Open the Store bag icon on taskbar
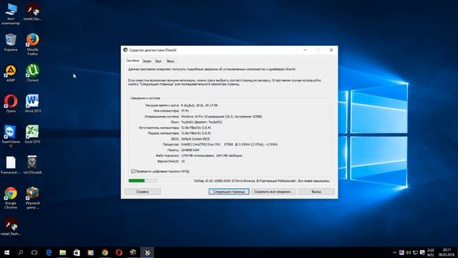 [x=77, y=252]
